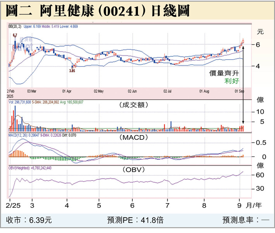This screenshot has width=275, height=233.
Task: Click the 02 Jun date label
Action: click(x=132, y=91)
